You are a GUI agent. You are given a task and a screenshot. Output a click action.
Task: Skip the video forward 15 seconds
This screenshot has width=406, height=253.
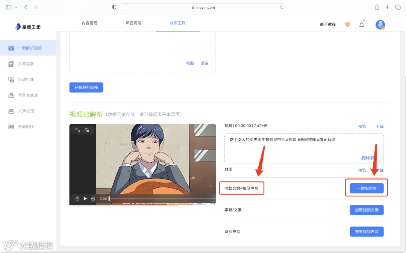[x=93, y=199]
